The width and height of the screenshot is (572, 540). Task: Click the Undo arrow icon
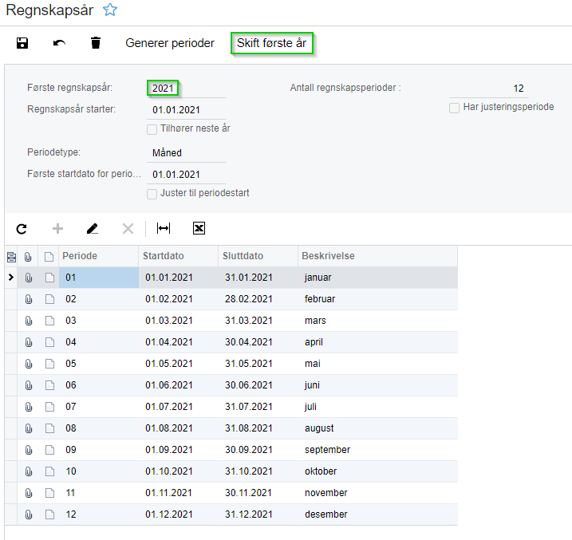click(59, 43)
